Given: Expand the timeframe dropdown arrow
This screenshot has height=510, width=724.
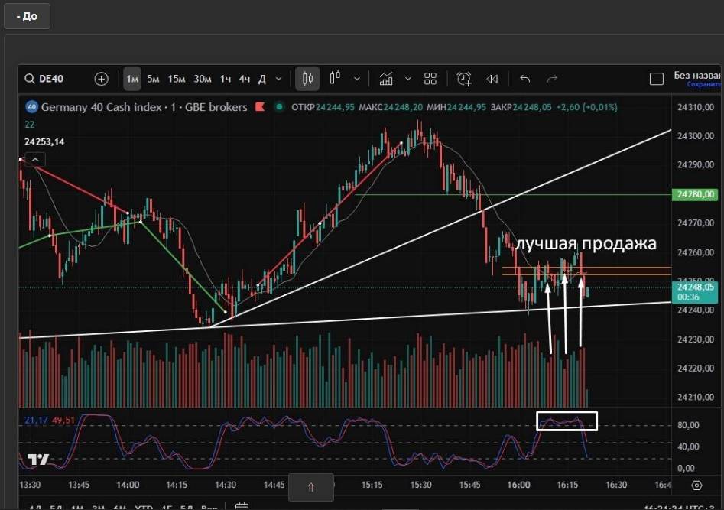Looking at the screenshot, I should coord(278,79).
